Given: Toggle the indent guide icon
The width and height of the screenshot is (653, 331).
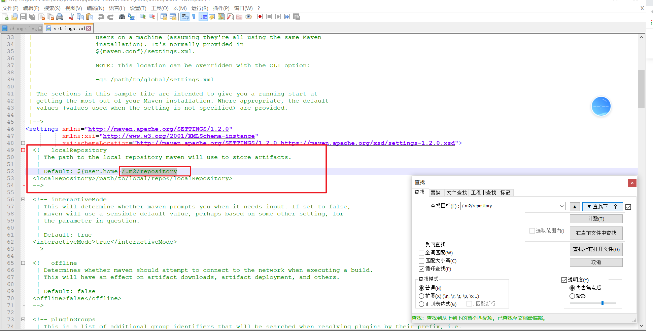Looking at the screenshot, I should tap(203, 17).
